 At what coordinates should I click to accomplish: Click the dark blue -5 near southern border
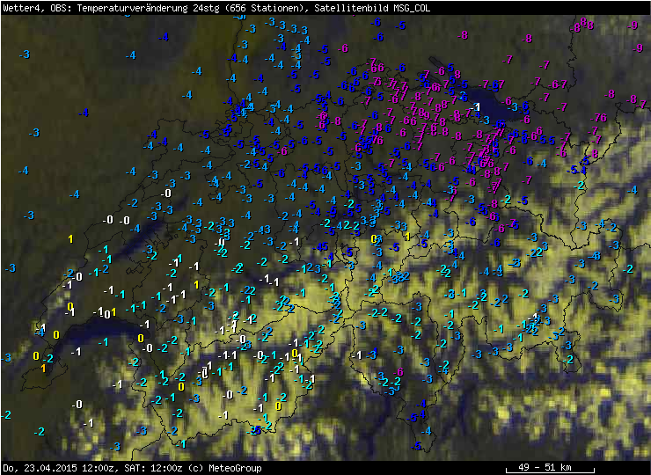coord(415,416)
